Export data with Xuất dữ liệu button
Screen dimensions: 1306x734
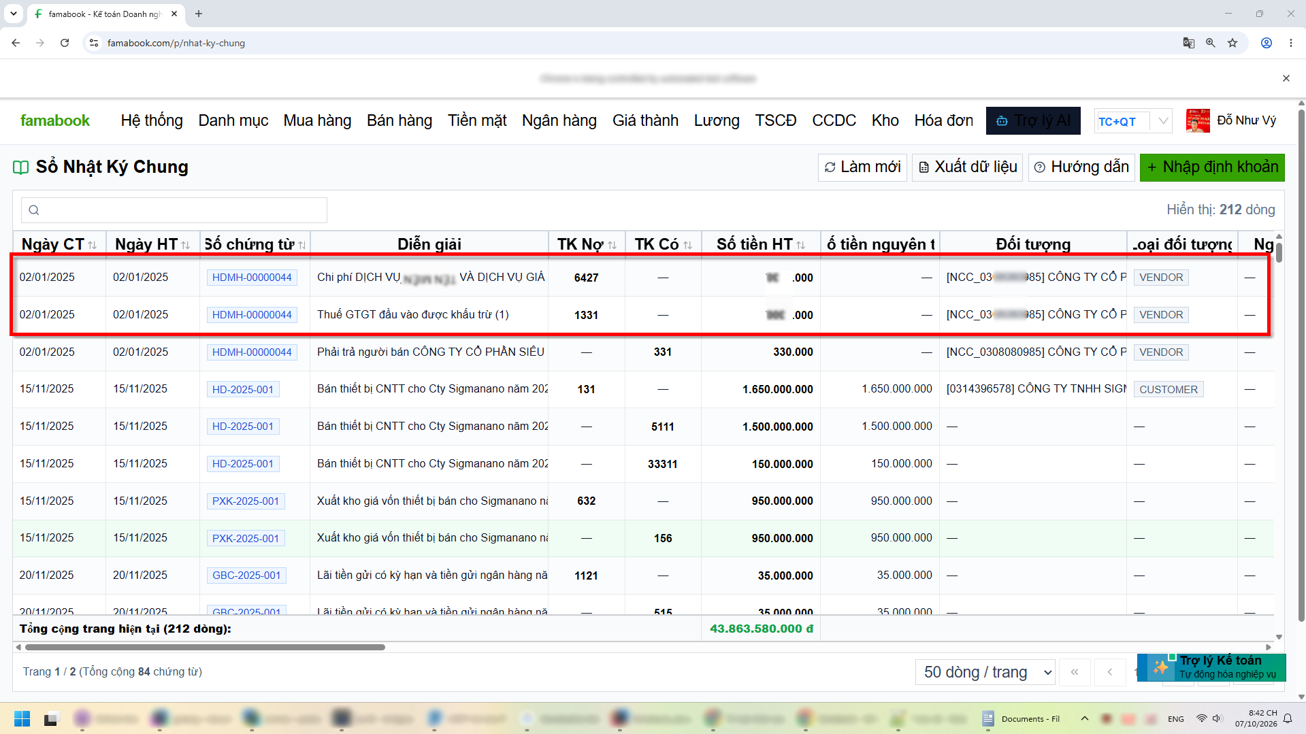[x=968, y=167]
